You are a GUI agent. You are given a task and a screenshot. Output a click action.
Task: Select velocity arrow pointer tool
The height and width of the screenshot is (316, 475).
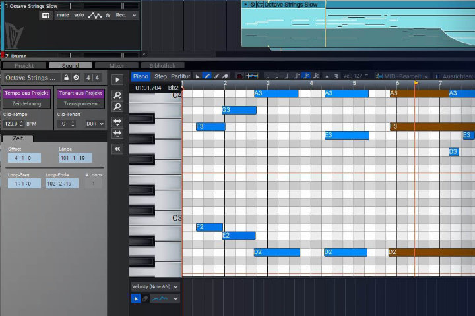136,298
